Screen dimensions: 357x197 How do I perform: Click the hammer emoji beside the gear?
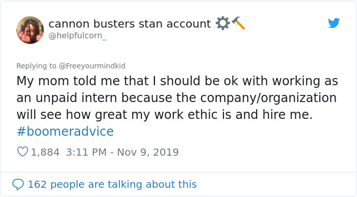tap(238, 23)
